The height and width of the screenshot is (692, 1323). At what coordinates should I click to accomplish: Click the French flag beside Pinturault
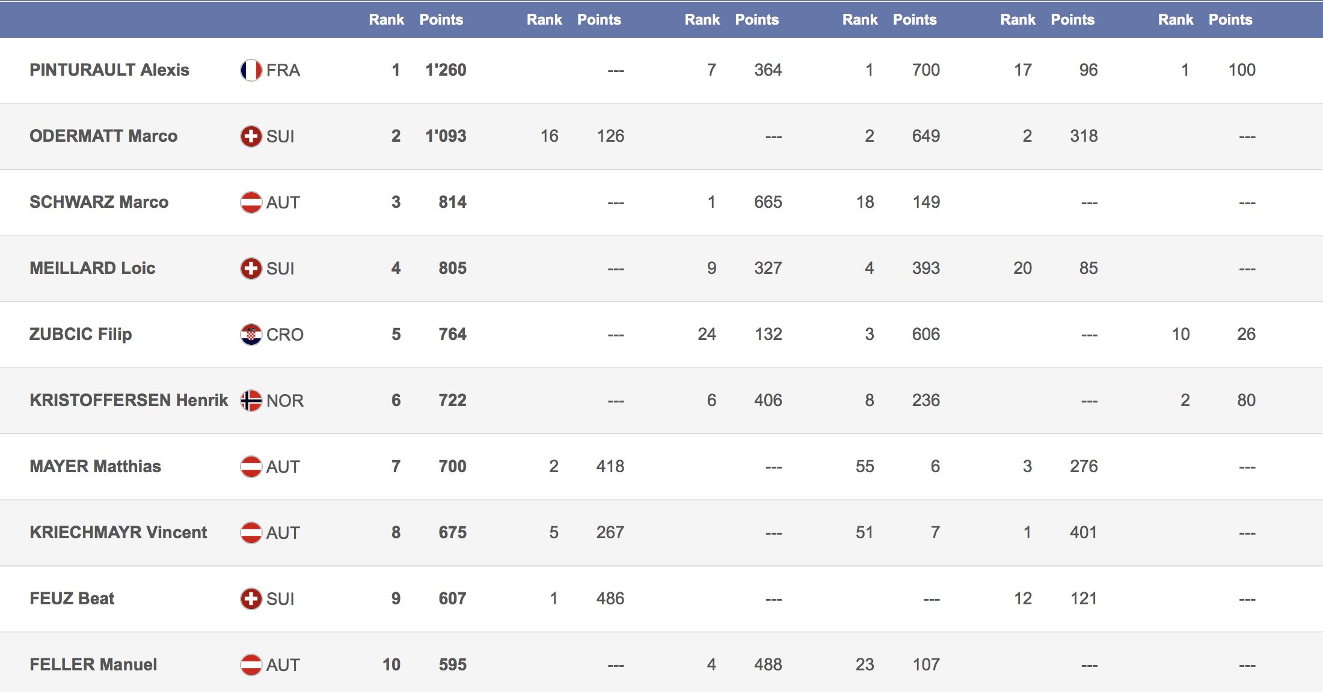[x=251, y=70]
